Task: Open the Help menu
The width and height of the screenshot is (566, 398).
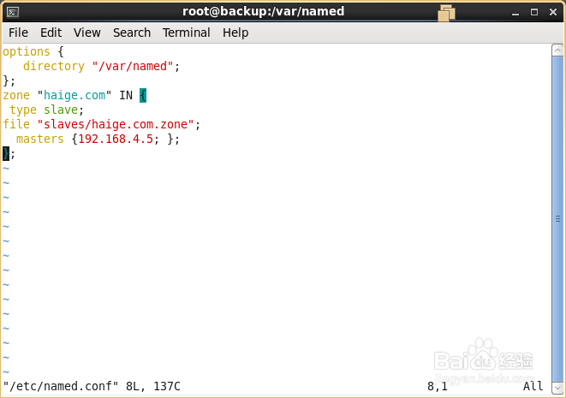Action: coord(235,33)
